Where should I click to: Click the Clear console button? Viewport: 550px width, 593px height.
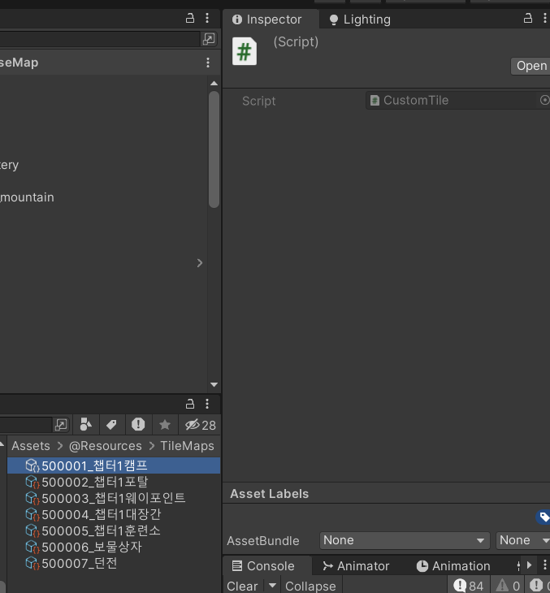tap(242, 586)
